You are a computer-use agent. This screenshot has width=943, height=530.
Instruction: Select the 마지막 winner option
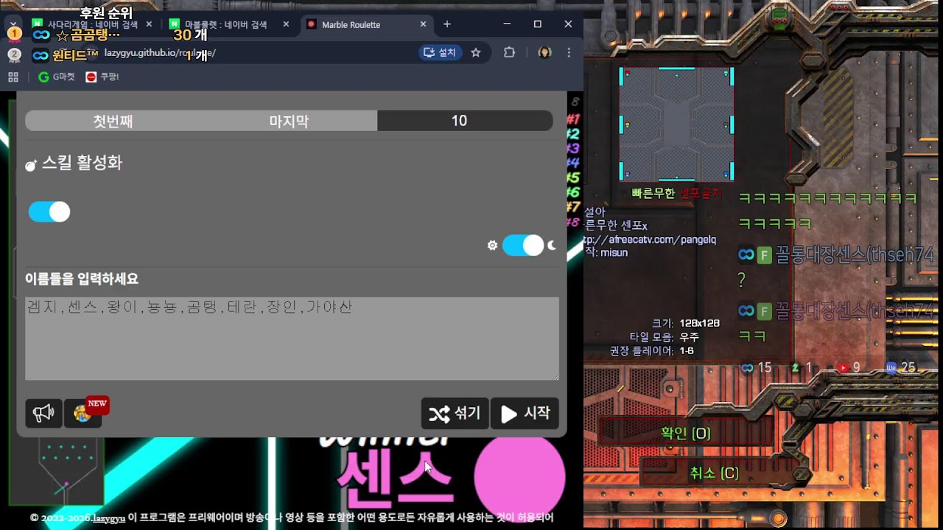coord(289,121)
